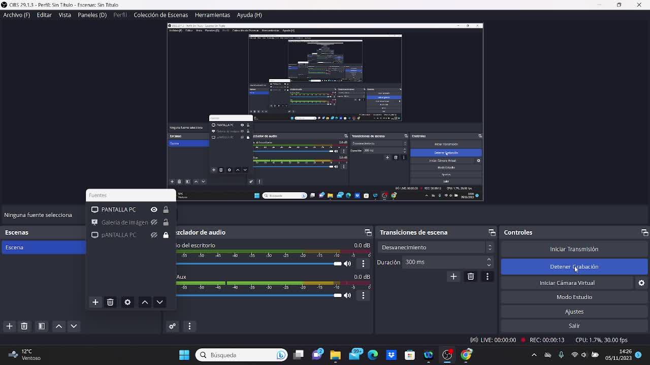Open Aux audio track options menu
650x365 pixels.
(x=363, y=295)
